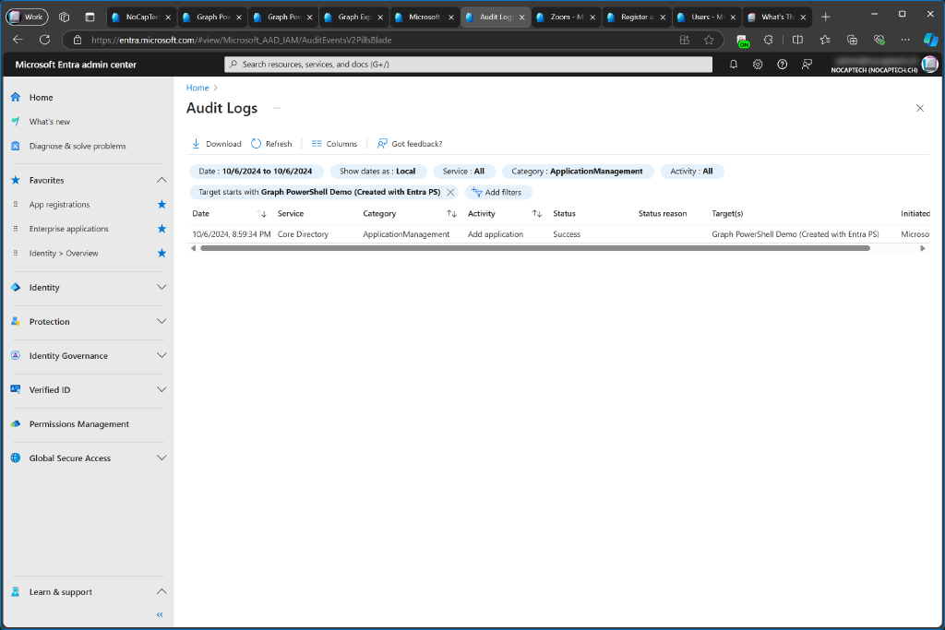Remove the Target starts with filter pill

[449, 192]
